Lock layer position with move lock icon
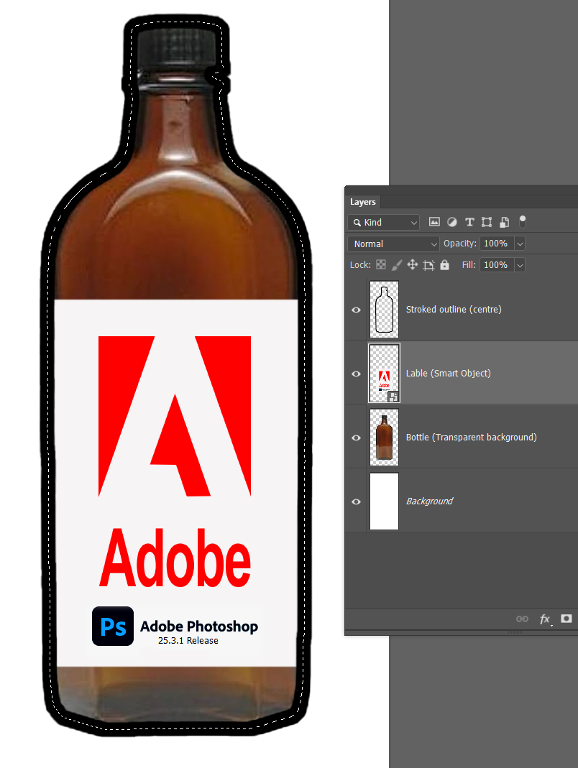Screen dimensions: 578x768 [x=412, y=264]
